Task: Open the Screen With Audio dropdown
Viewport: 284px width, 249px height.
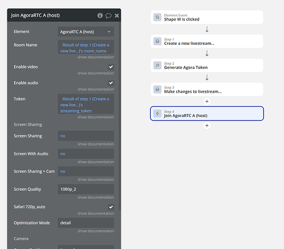Action: click(86, 154)
